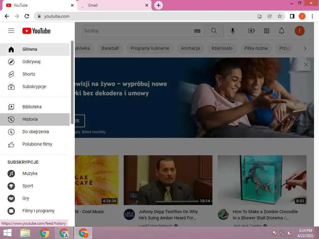Viewport: 319px width, 239px height.
Task: Go to Subskrypcje feed in sidebar
Action: tap(35, 87)
